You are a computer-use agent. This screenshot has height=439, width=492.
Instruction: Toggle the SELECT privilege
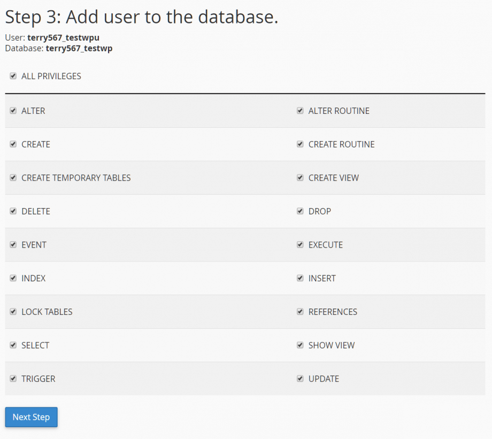13,345
